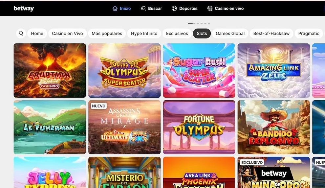325x188 pixels.
Task: Select the Exclusivos category
Action: [177, 34]
